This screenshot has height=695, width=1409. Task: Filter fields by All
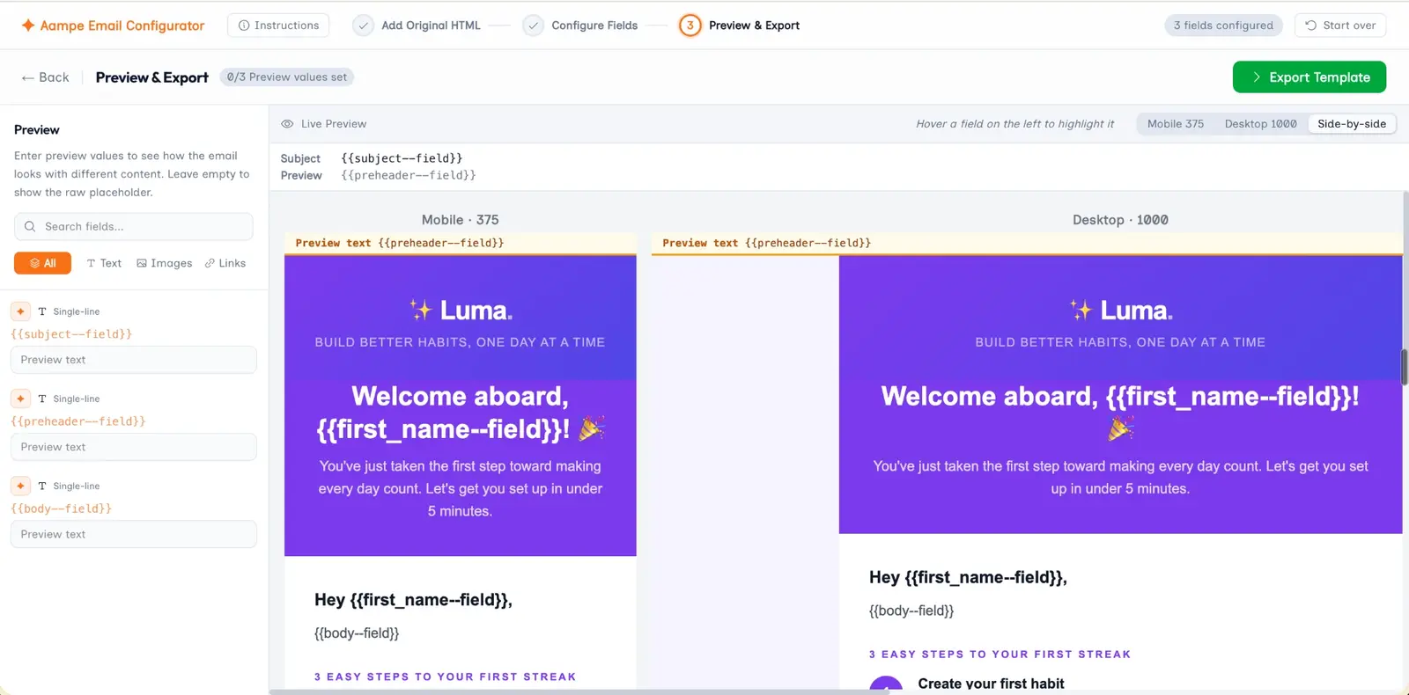42,263
